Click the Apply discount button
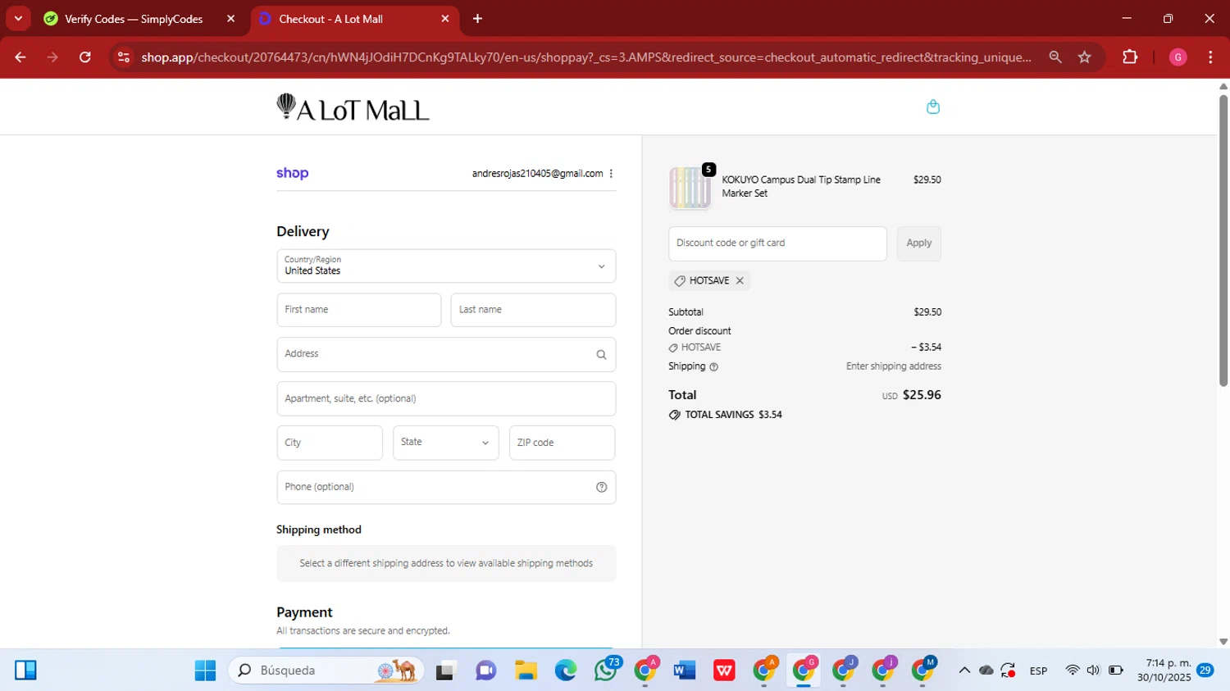The height and width of the screenshot is (691, 1230). tap(918, 243)
